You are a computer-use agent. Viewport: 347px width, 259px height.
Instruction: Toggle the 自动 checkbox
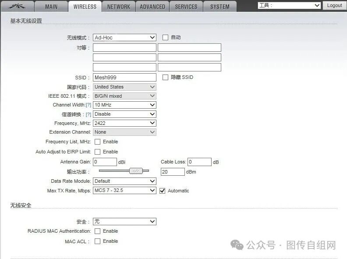click(x=165, y=37)
